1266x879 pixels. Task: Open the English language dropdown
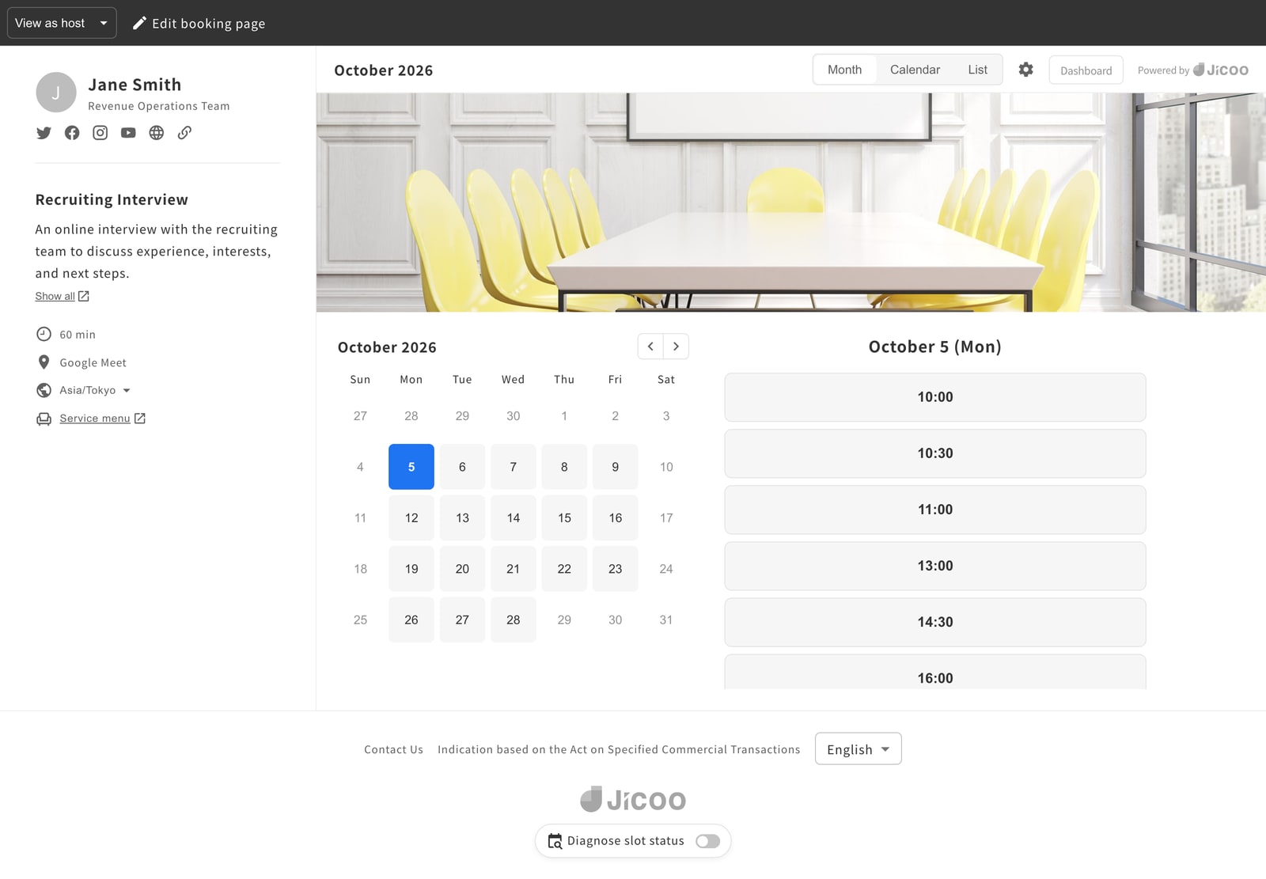point(859,749)
